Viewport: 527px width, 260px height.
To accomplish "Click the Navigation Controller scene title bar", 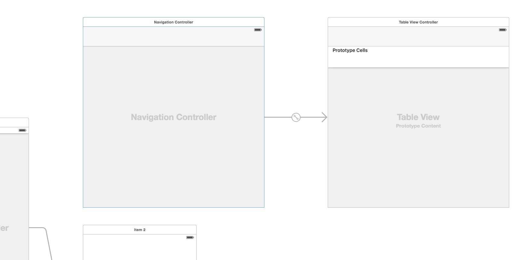I will coord(174,22).
